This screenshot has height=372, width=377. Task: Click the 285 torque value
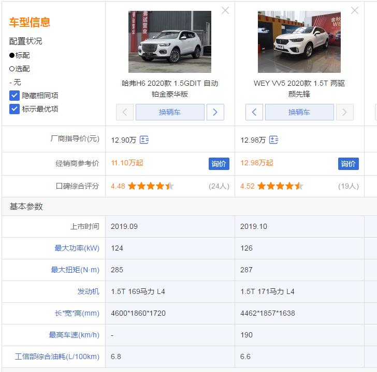(117, 270)
